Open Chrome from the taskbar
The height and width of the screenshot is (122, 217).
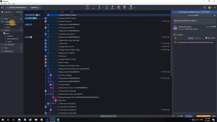pyautogui.click(x=41, y=120)
